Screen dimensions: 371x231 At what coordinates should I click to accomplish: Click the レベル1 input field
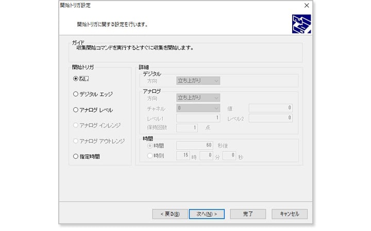pos(198,118)
